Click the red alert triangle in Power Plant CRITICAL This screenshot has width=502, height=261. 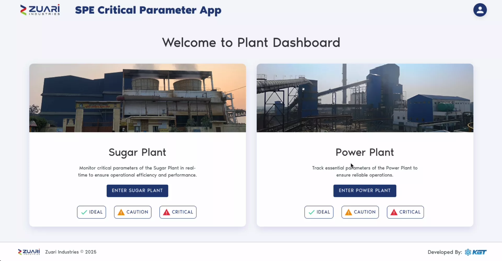[x=394, y=212]
